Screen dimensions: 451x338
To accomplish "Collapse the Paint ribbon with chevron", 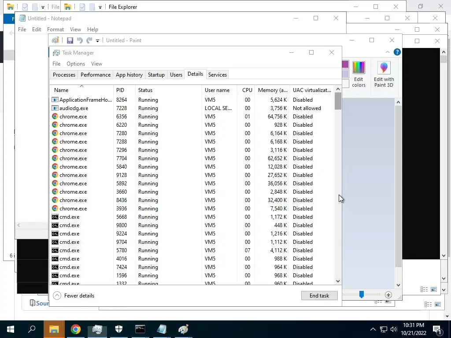I will click(388, 52).
